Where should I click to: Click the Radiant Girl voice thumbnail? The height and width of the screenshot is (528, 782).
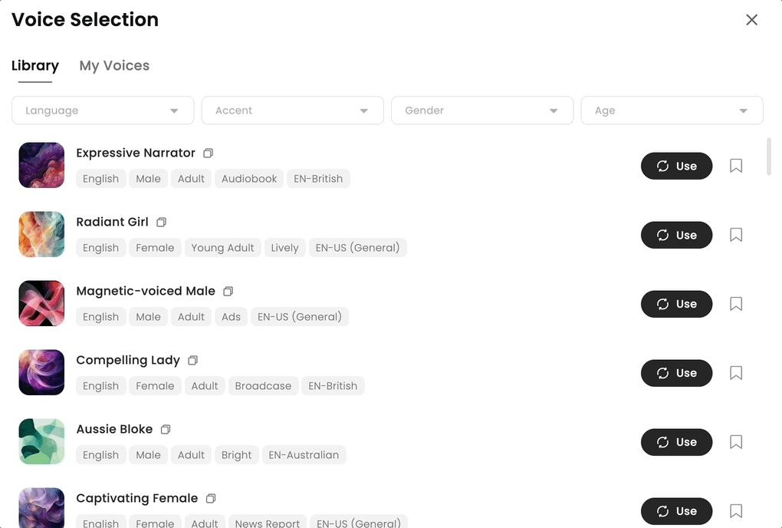tap(41, 235)
